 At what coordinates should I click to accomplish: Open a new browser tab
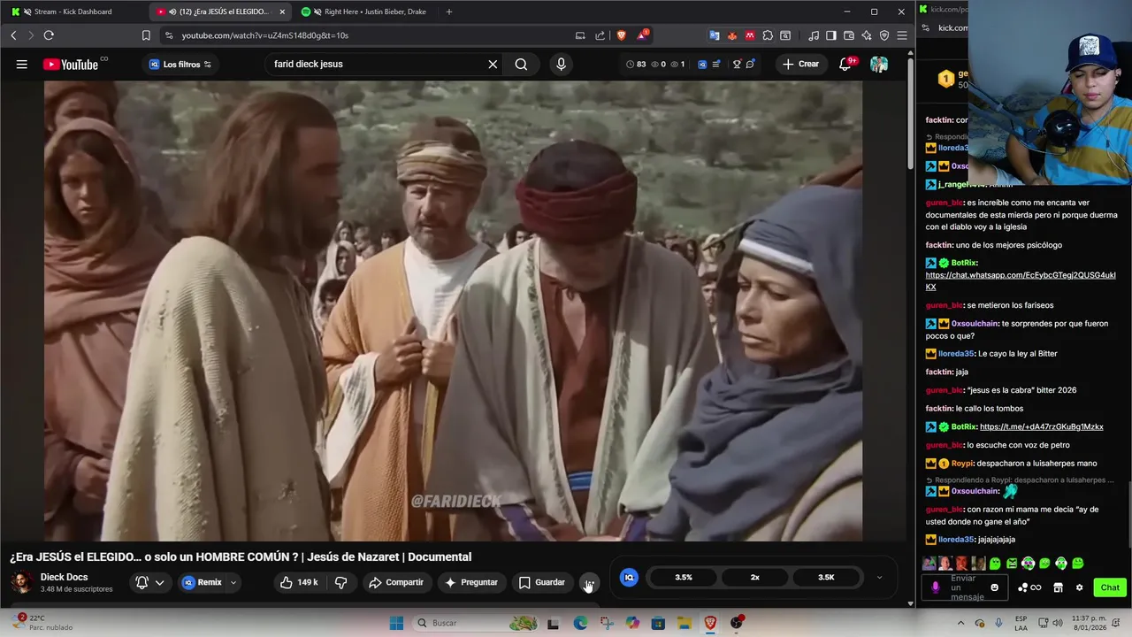tap(448, 12)
